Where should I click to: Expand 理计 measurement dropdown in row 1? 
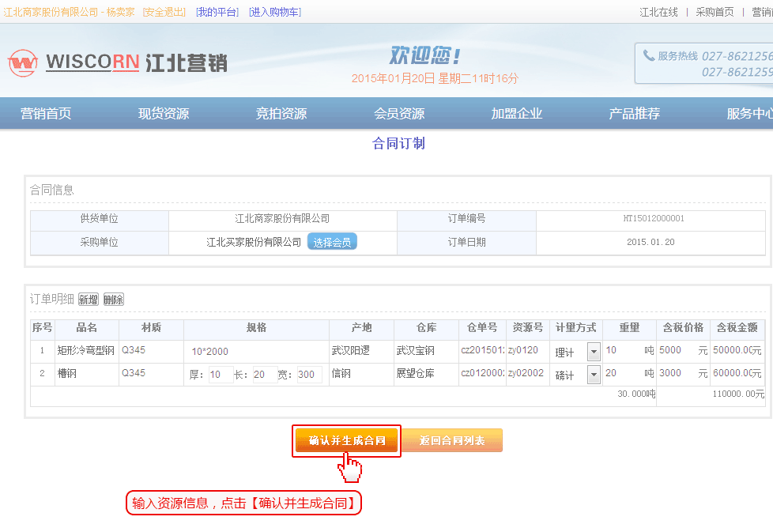(x=594, y=352)
